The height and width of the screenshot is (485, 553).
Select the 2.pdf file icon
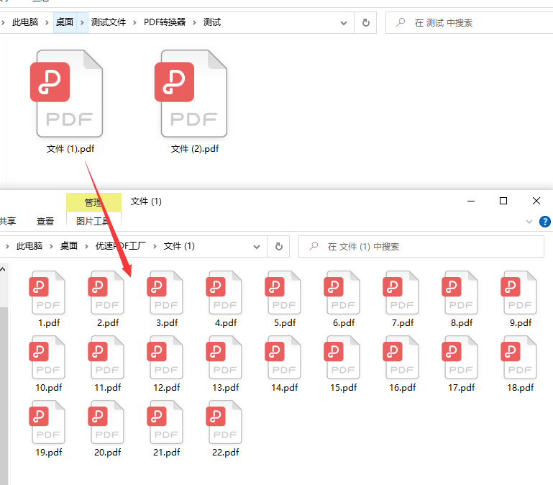(x=106, y=292)
